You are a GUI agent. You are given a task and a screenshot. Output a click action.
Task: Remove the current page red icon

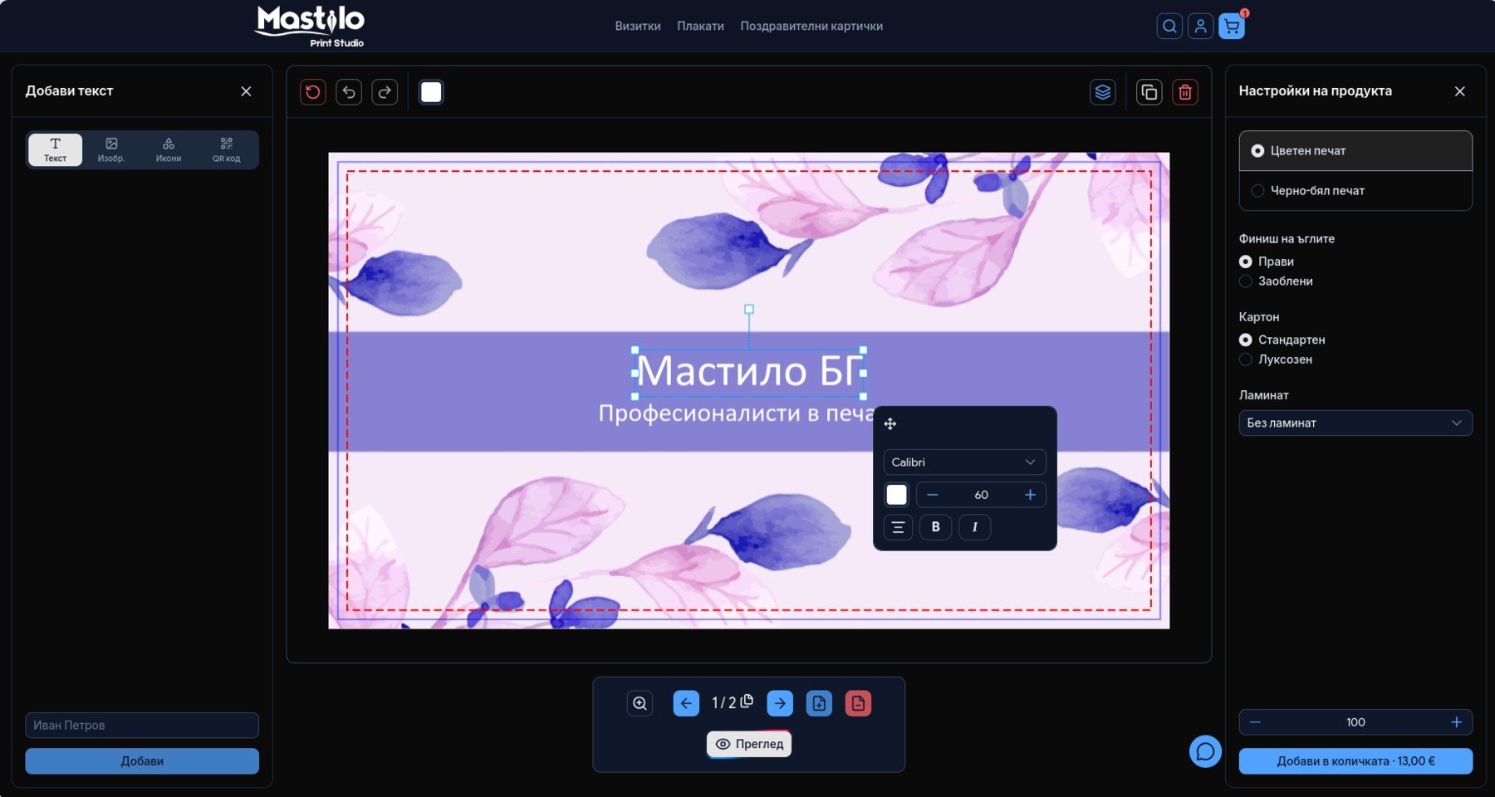pos(858,703)
